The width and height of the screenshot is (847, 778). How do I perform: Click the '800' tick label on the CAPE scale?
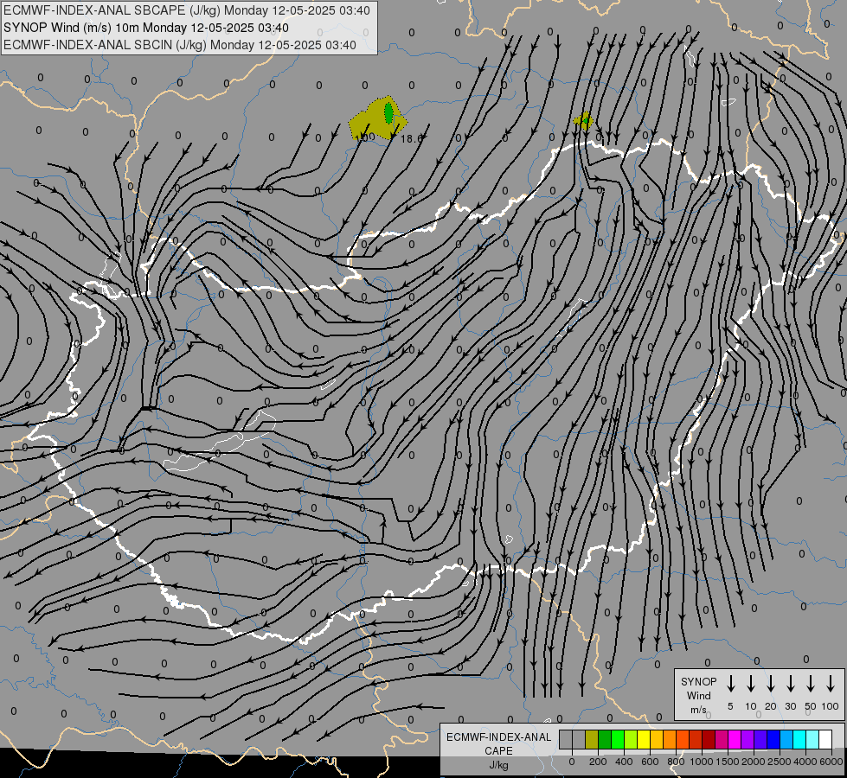click(676, 762)
